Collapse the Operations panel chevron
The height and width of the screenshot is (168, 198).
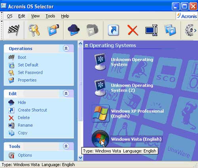[66, 48]
